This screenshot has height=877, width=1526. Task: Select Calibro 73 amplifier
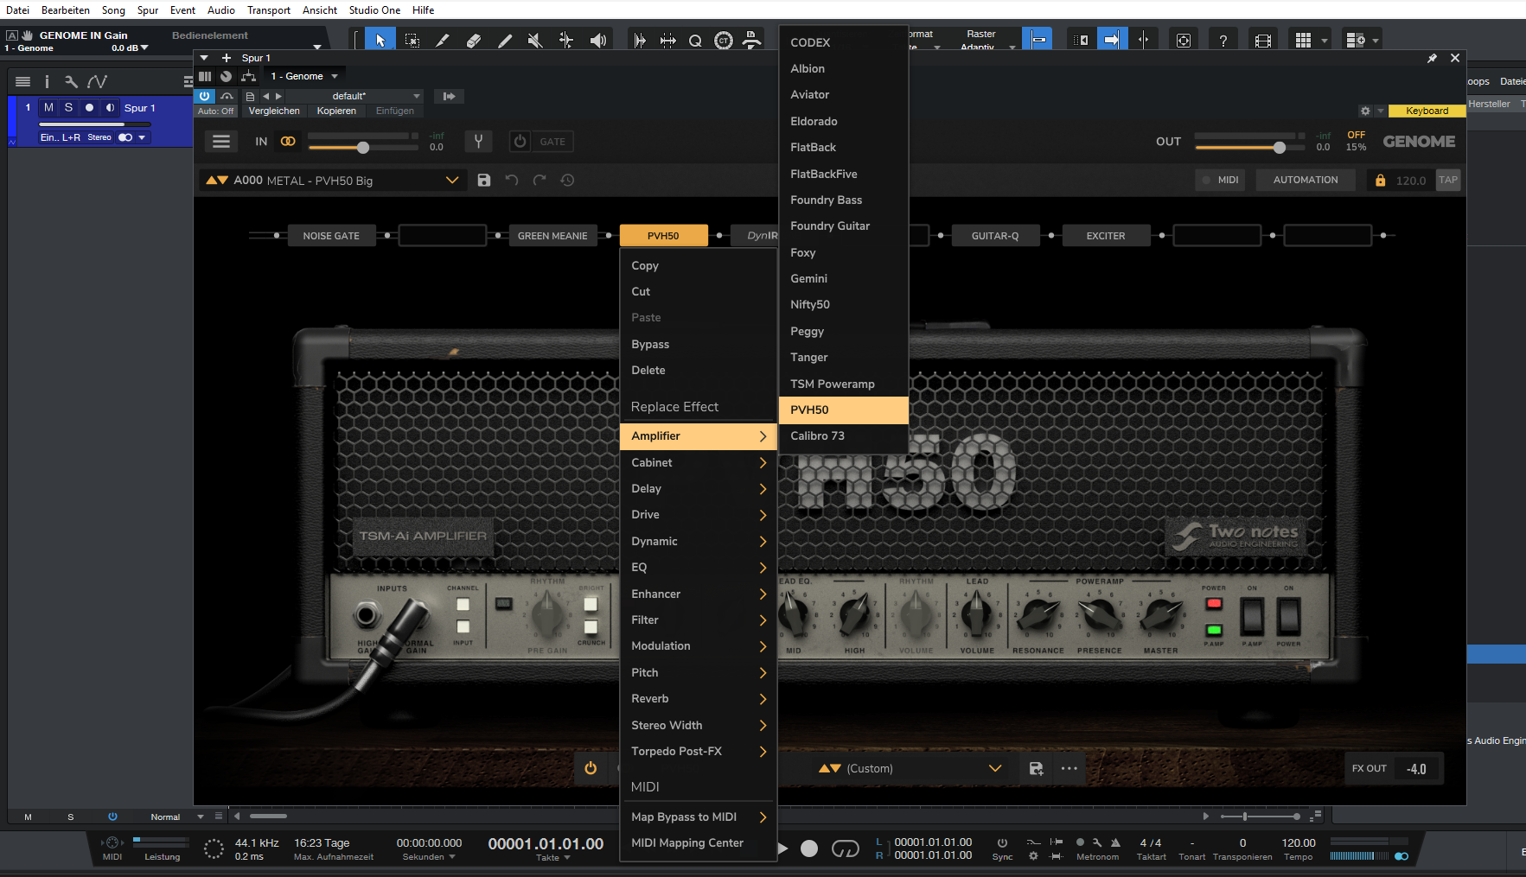[x=844, y=436]
